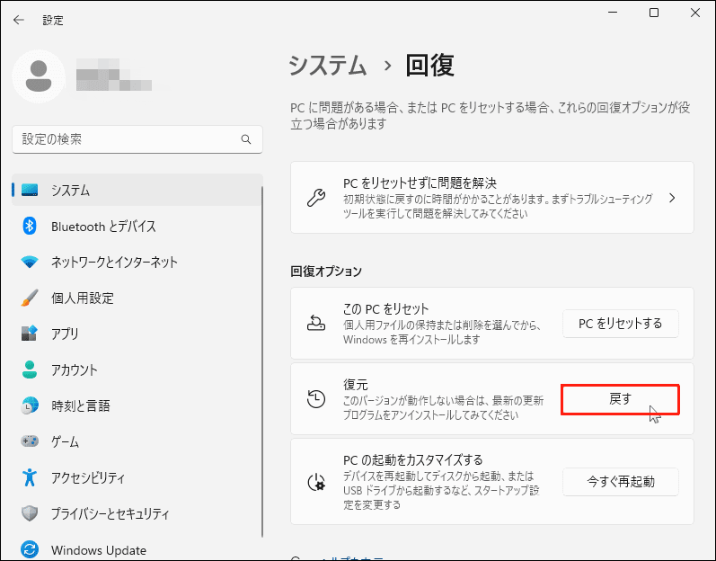Click the 回復 page heading
The width and height of the screenshot is (716, 561).
click(x=429, y=66)
